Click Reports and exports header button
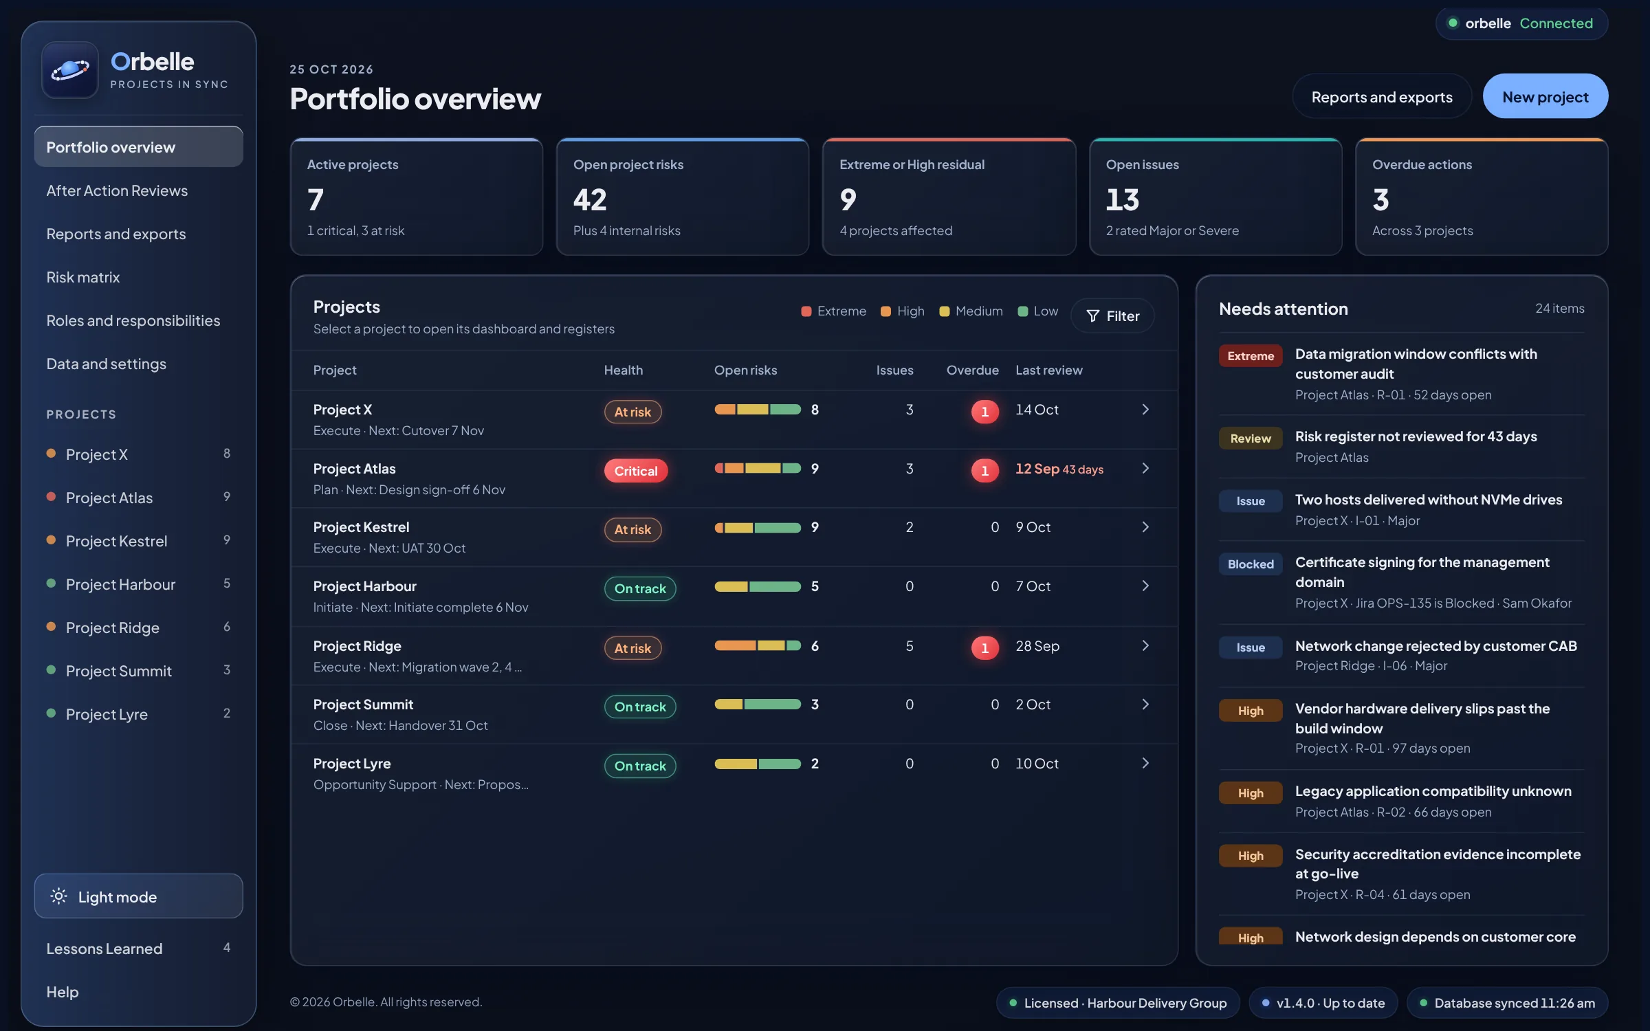Screen dimensions: 1650x1031 tap(1382, 96)
